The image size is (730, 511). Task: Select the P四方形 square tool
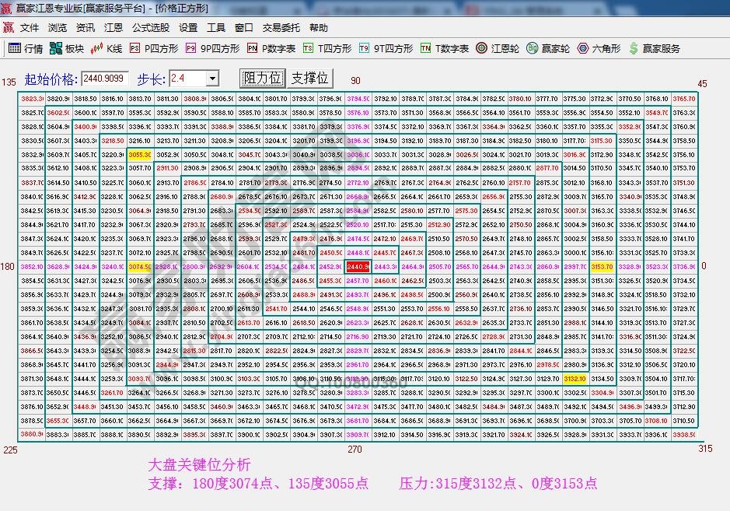click(154, 48)
